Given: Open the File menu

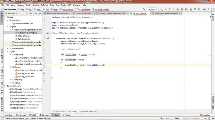Looking at the screenshot, I should click(x=2, y=5).
